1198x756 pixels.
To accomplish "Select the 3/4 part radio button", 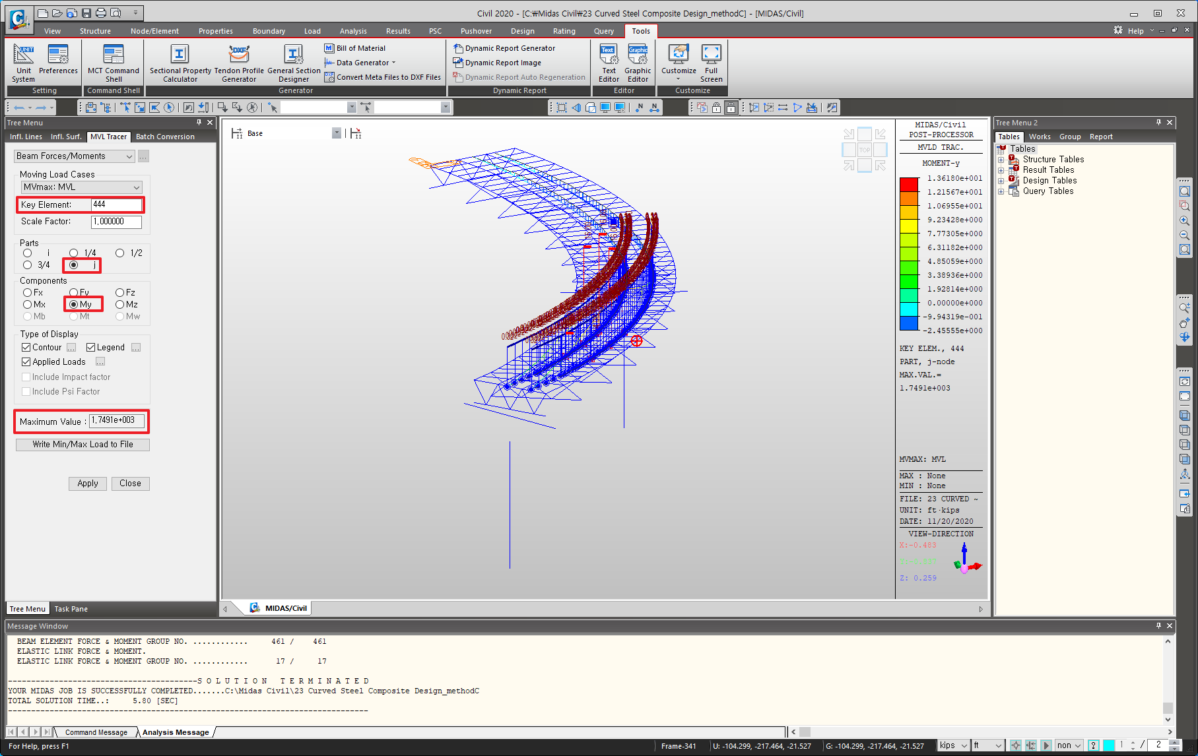I will [x=27, y=265].
